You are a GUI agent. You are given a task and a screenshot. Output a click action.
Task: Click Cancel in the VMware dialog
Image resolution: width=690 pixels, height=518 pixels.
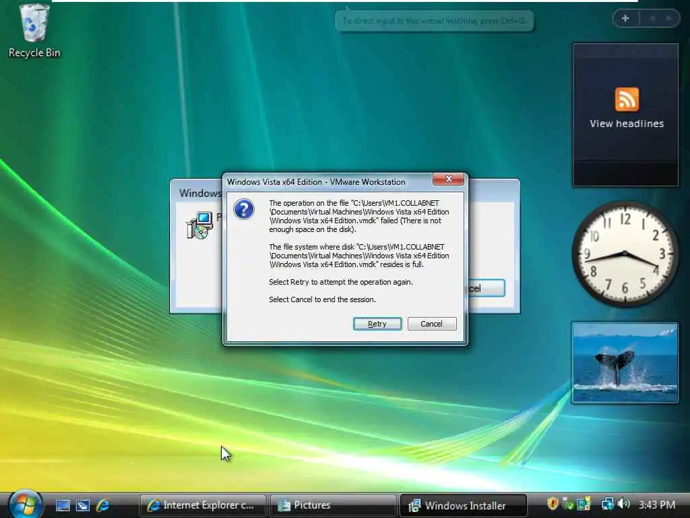pos(432,324)
